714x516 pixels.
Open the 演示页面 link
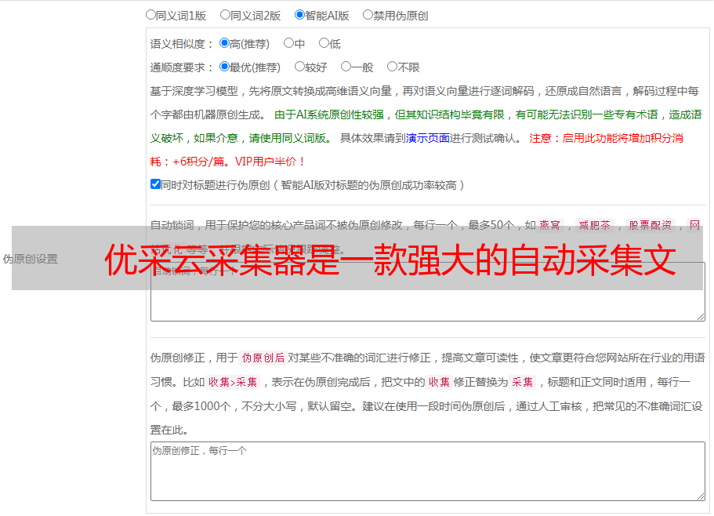pyautogui.click(x=428, y=138)
